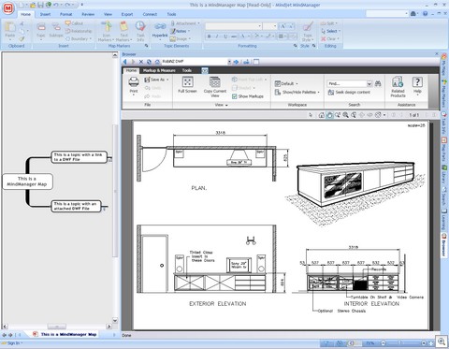Click the binoculars search icon next to Find
This screenshot has height=349, width=449.
click(x=378, y=83)
